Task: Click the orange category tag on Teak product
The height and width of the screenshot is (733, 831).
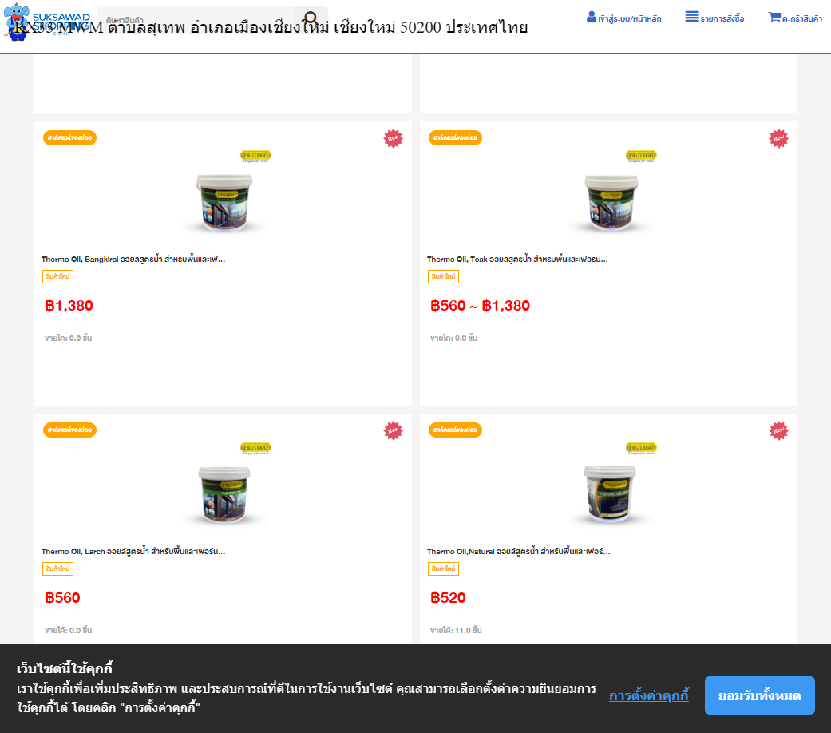Action: pyautogui.click(x=455, y=137)
